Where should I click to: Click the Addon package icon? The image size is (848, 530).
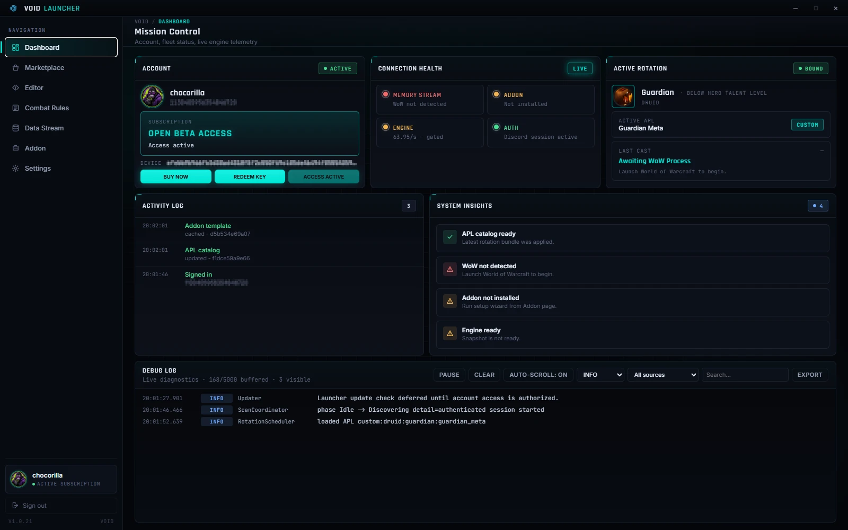click(15, 148)
